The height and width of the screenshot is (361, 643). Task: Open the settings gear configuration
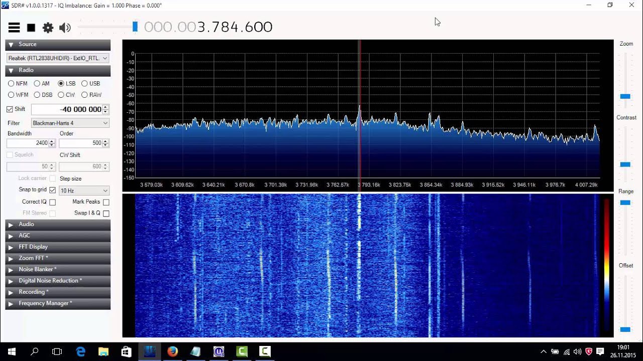coord(48,28)
